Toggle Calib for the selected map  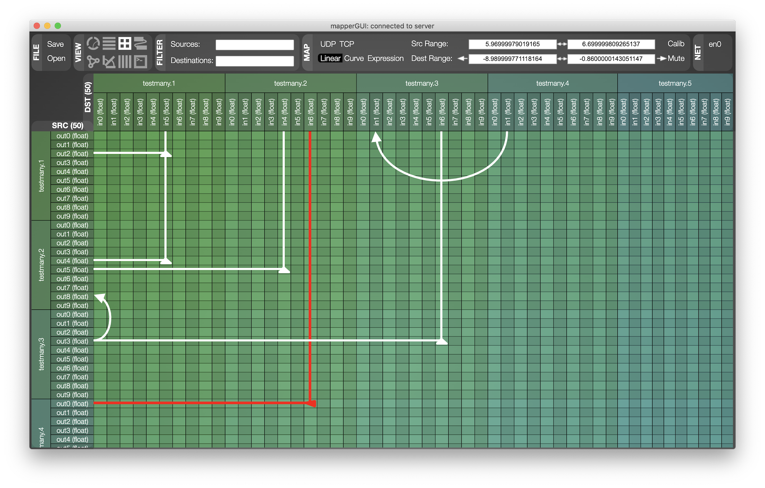tap(675, 44)
